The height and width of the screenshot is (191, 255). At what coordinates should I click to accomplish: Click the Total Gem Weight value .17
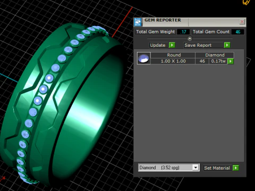[183, 32]
